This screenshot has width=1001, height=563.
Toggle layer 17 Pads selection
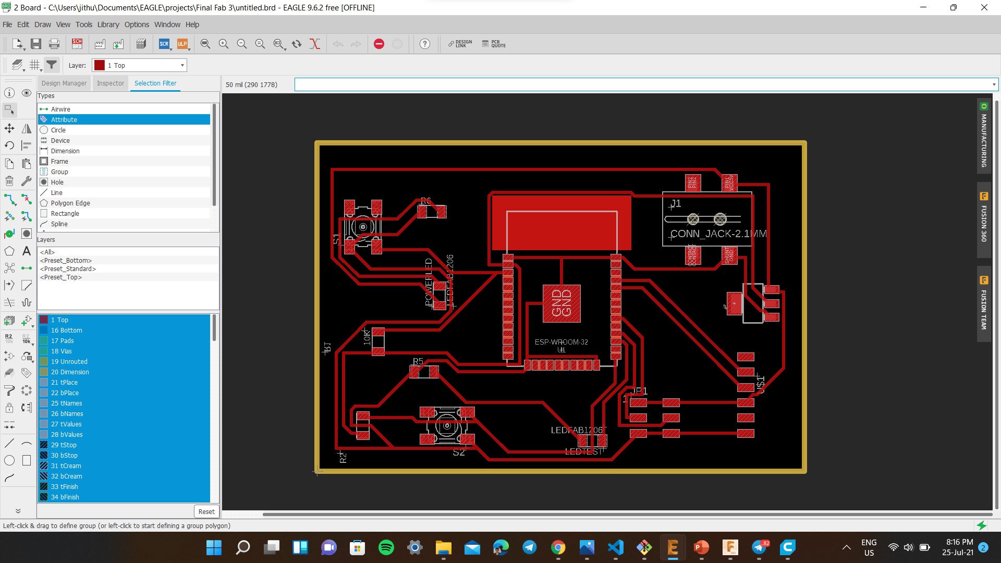click(x=124, y=340)
